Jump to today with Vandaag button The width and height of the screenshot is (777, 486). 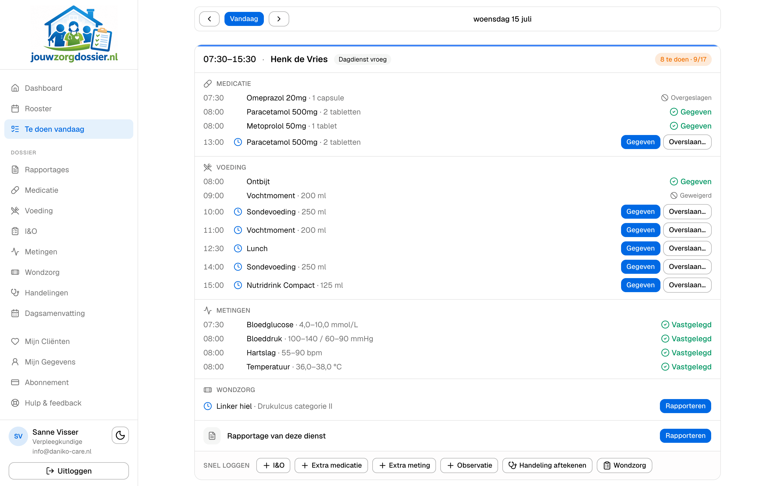click(244, 19)
